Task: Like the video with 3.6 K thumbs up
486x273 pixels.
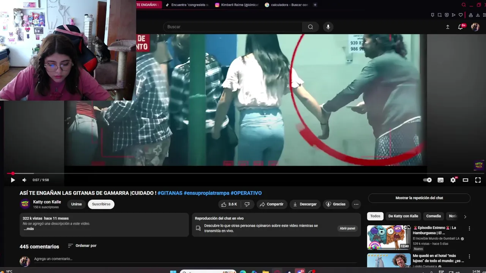Action: [229, 204]
